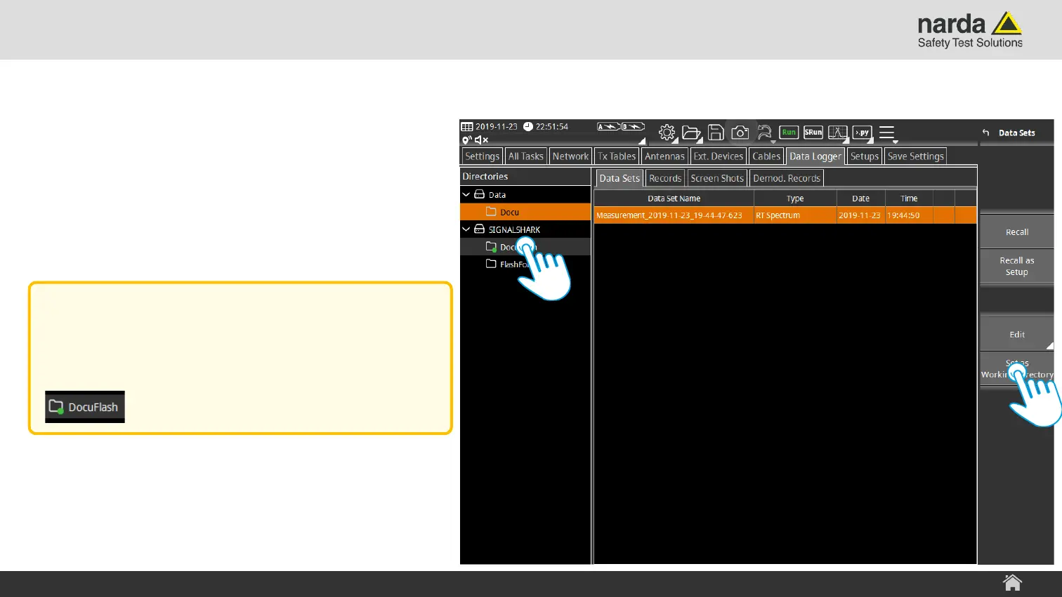The height and width of the screenshot is (597, 1062).
Task: Take a screenshot with the camera icon
Action: tap(740, 133)
